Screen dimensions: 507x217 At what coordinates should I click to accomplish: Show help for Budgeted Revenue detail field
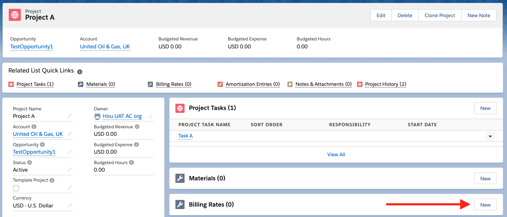click(137, 127)
